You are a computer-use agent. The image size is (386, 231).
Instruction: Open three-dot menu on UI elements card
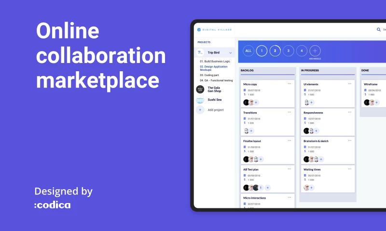click(349, 84)
